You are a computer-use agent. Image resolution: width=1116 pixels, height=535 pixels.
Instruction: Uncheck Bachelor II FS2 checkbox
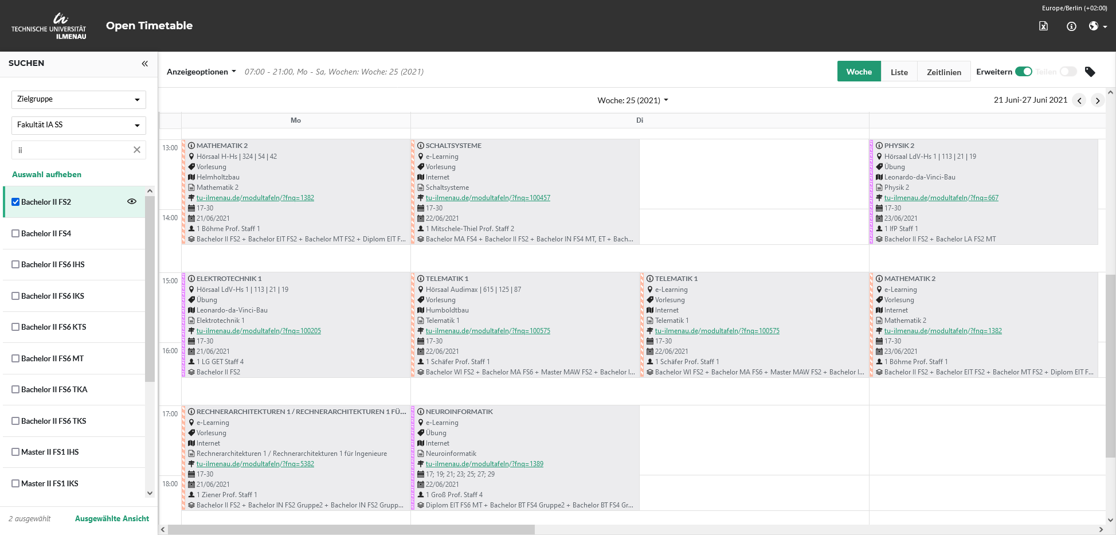[15, 202]
